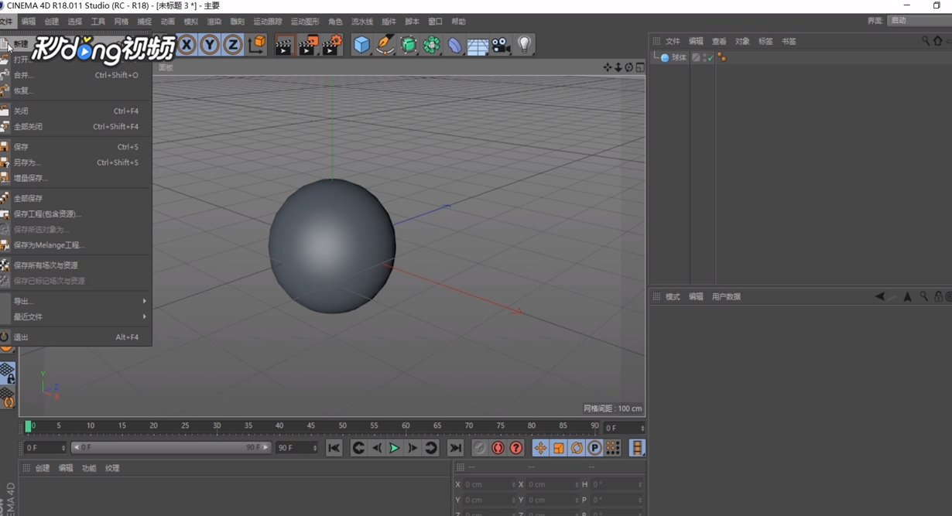Click the end frame 90 F field
Screen dimensions: 952x516
(297, 448)
